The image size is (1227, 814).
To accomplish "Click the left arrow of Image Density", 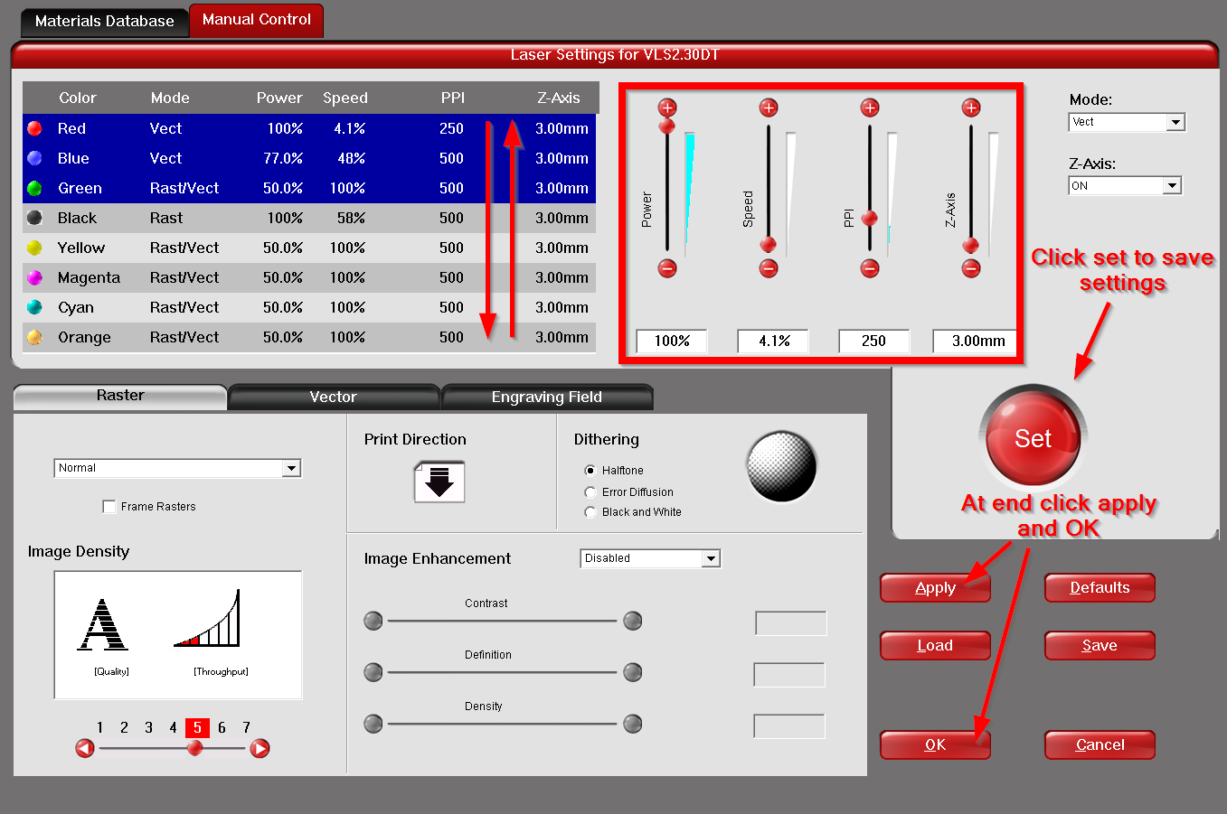I will tap(85, 748).
